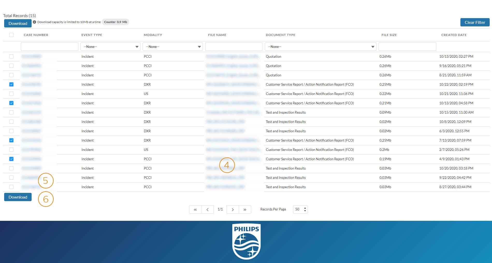Screen dimensions: 492x263
Task: Click the bottom Download button
Action: tap(18, 197)
